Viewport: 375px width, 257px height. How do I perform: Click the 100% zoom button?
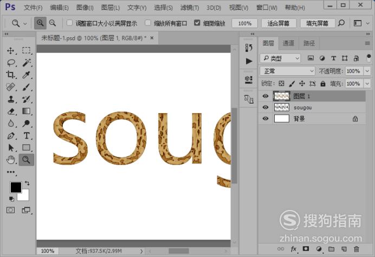(x=244, y=23)
